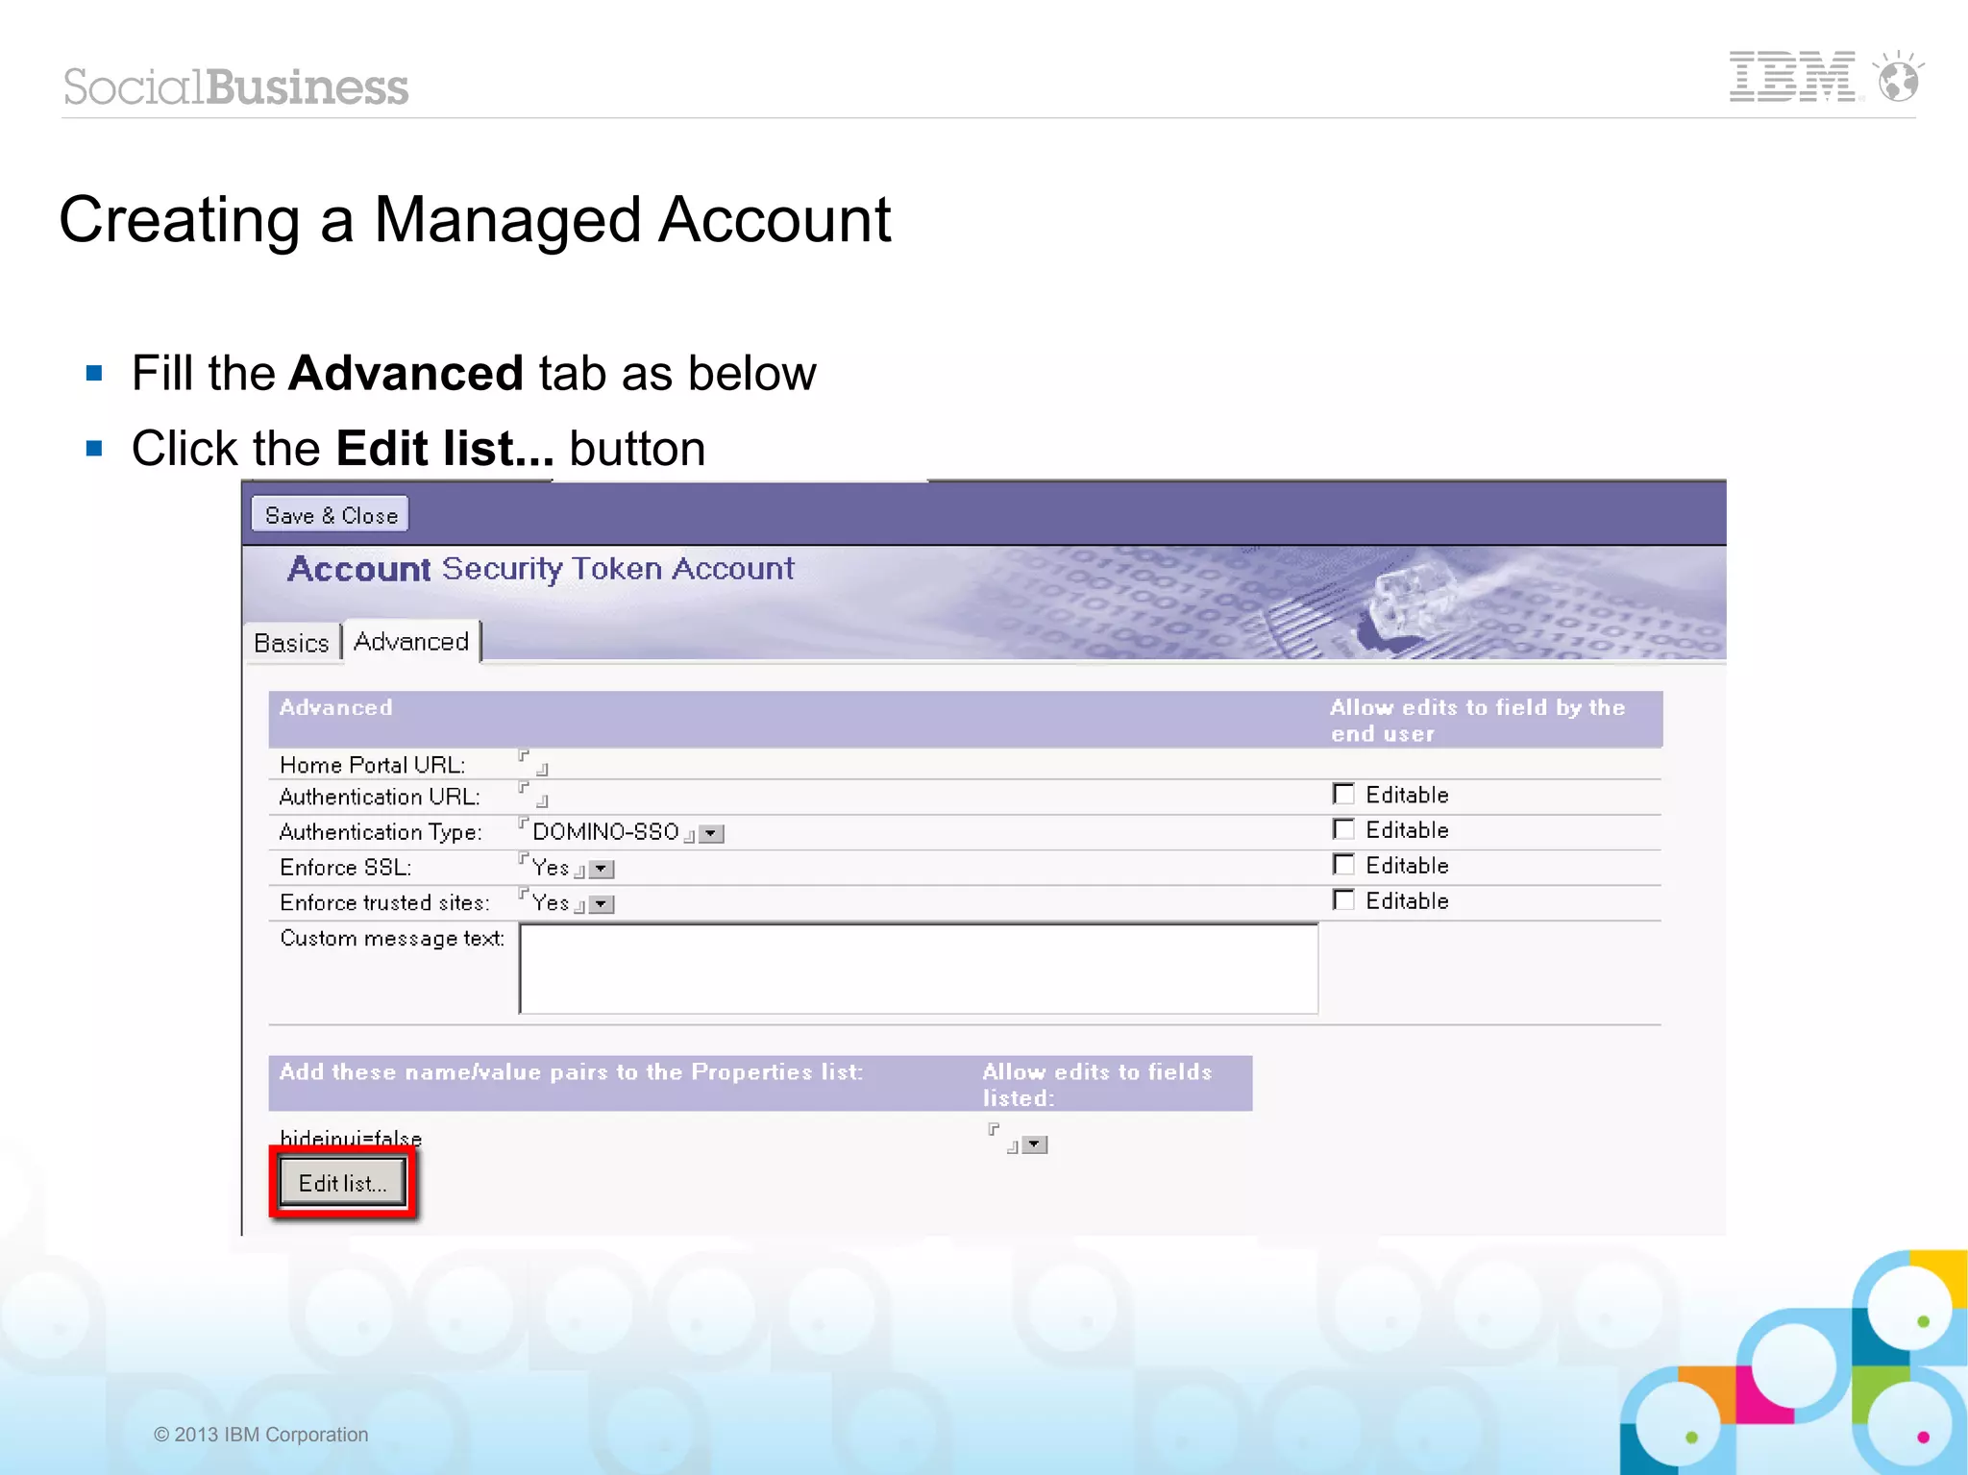The image size is (1968, 1475).
Task: Click the Enforce SSL Yes value
Action: tap(551, 868)
